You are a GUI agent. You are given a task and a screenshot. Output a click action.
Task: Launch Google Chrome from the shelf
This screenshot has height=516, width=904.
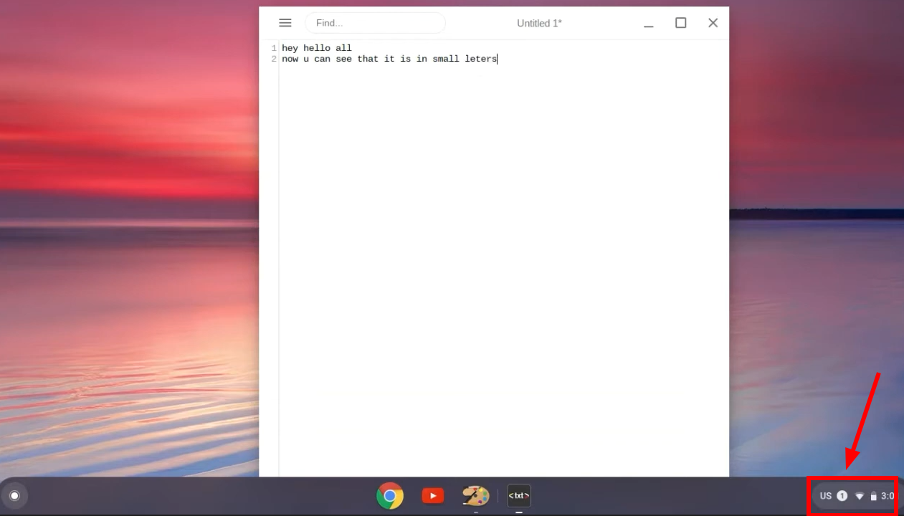point(389,495)
